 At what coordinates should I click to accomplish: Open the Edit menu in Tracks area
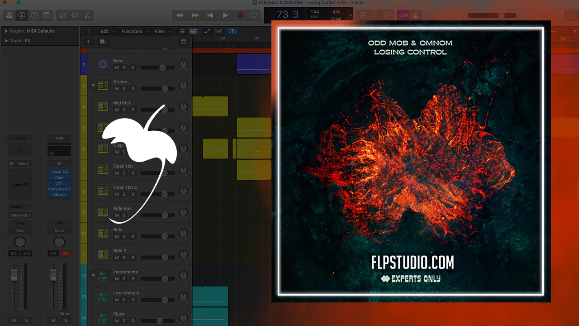tap(107, 31)
